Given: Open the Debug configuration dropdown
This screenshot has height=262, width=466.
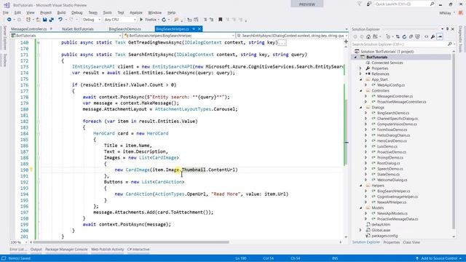Looking at the screenshot, I should [x=92, y=20].
